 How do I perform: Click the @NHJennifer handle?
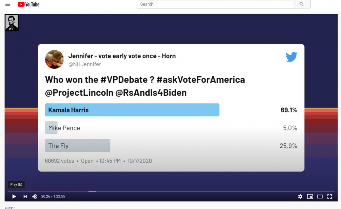click(x=85, y=64)
